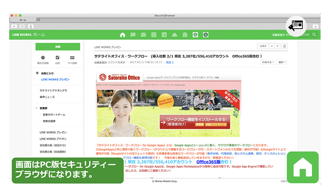Click the Sateraito workflow banner photo
Screen dimensions: 330x190
pos(168,113)
